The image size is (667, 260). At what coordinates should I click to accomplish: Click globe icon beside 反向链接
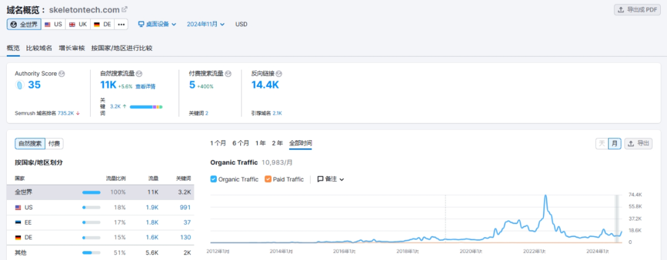pos(279,73)
